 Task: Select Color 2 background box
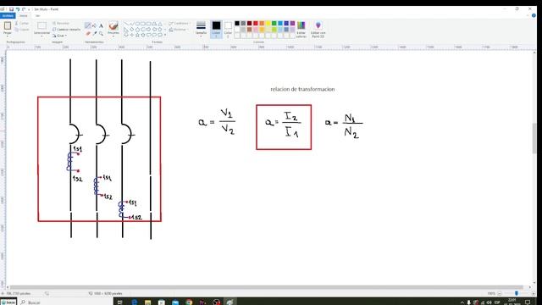click(x=228, y=29)
